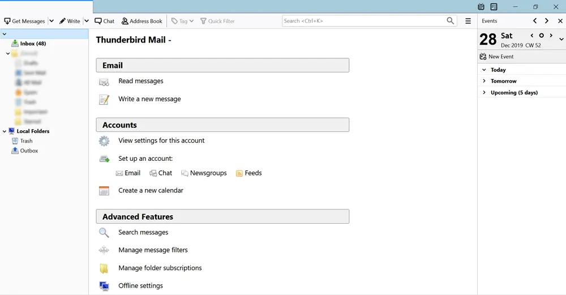The width and height of the screenshot is (566, 295).
Task: Jump to today with the circle button
Action: tap(542, 35)
